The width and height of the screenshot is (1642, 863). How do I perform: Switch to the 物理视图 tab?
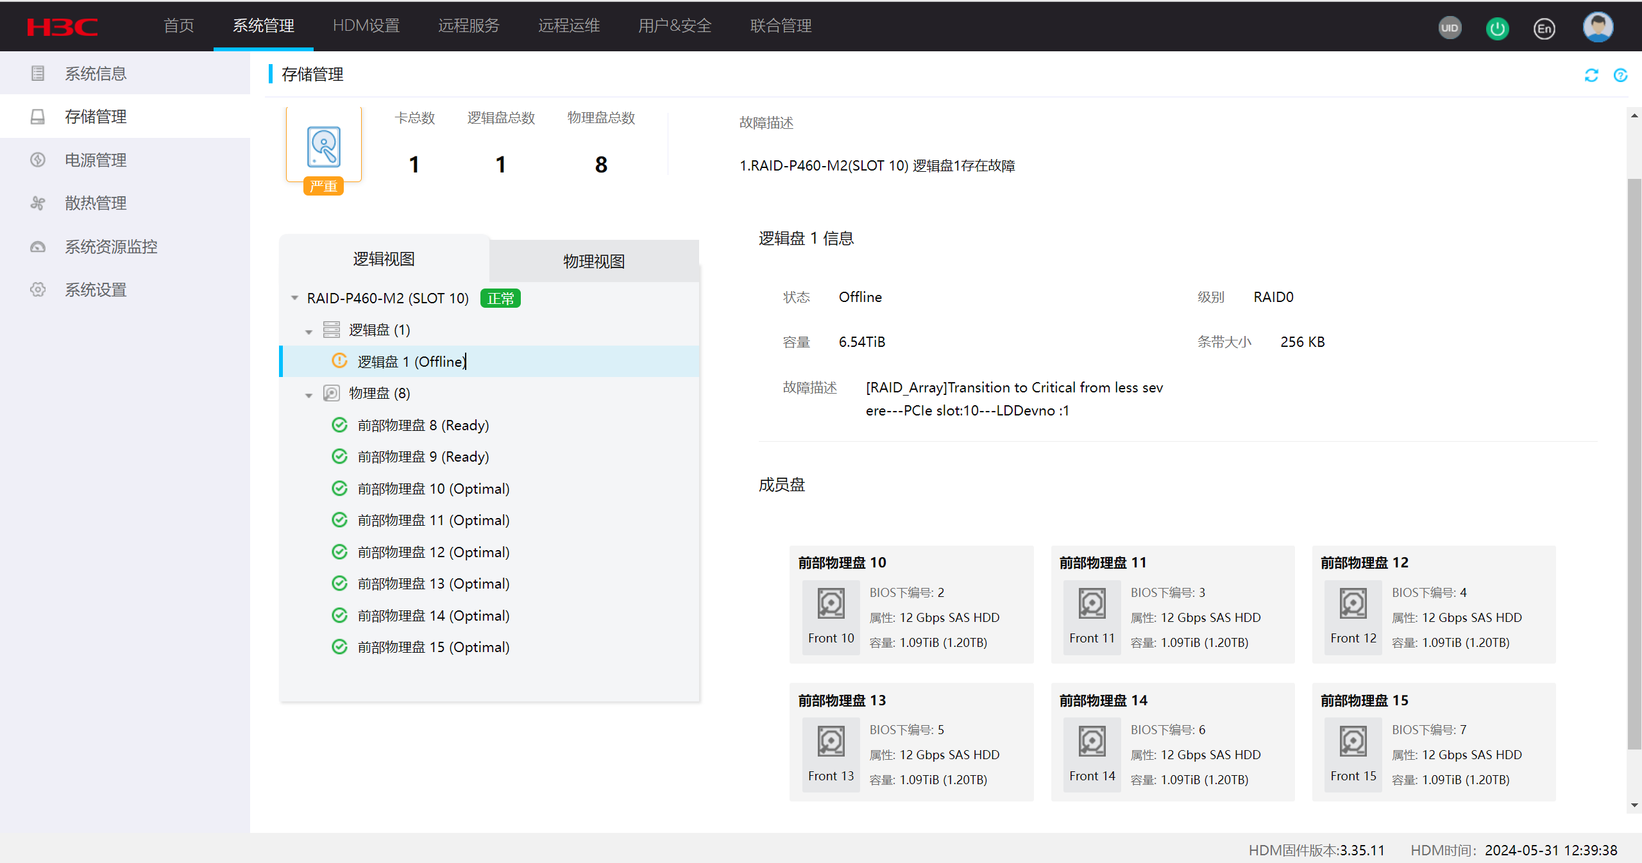(x=593, y=261)
